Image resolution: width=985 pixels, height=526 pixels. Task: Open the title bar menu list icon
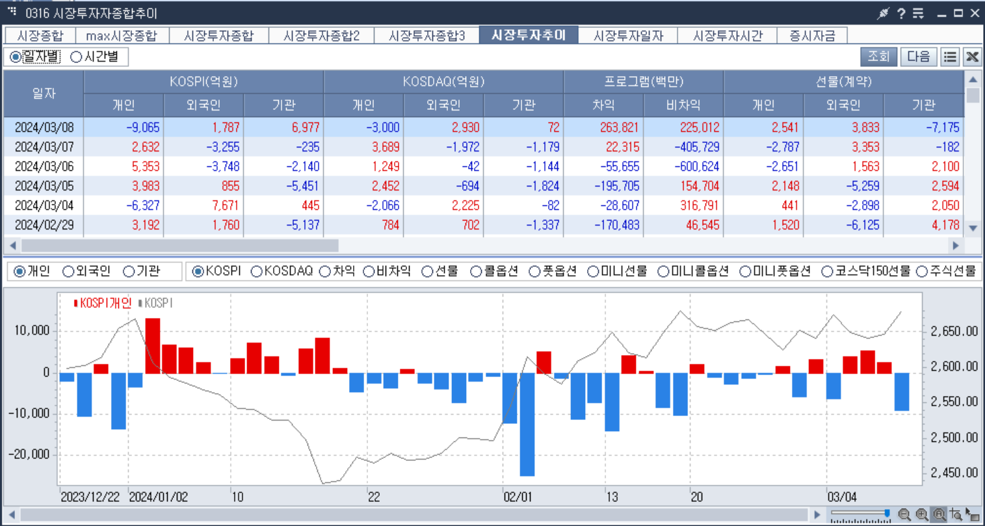coord(918,13)
